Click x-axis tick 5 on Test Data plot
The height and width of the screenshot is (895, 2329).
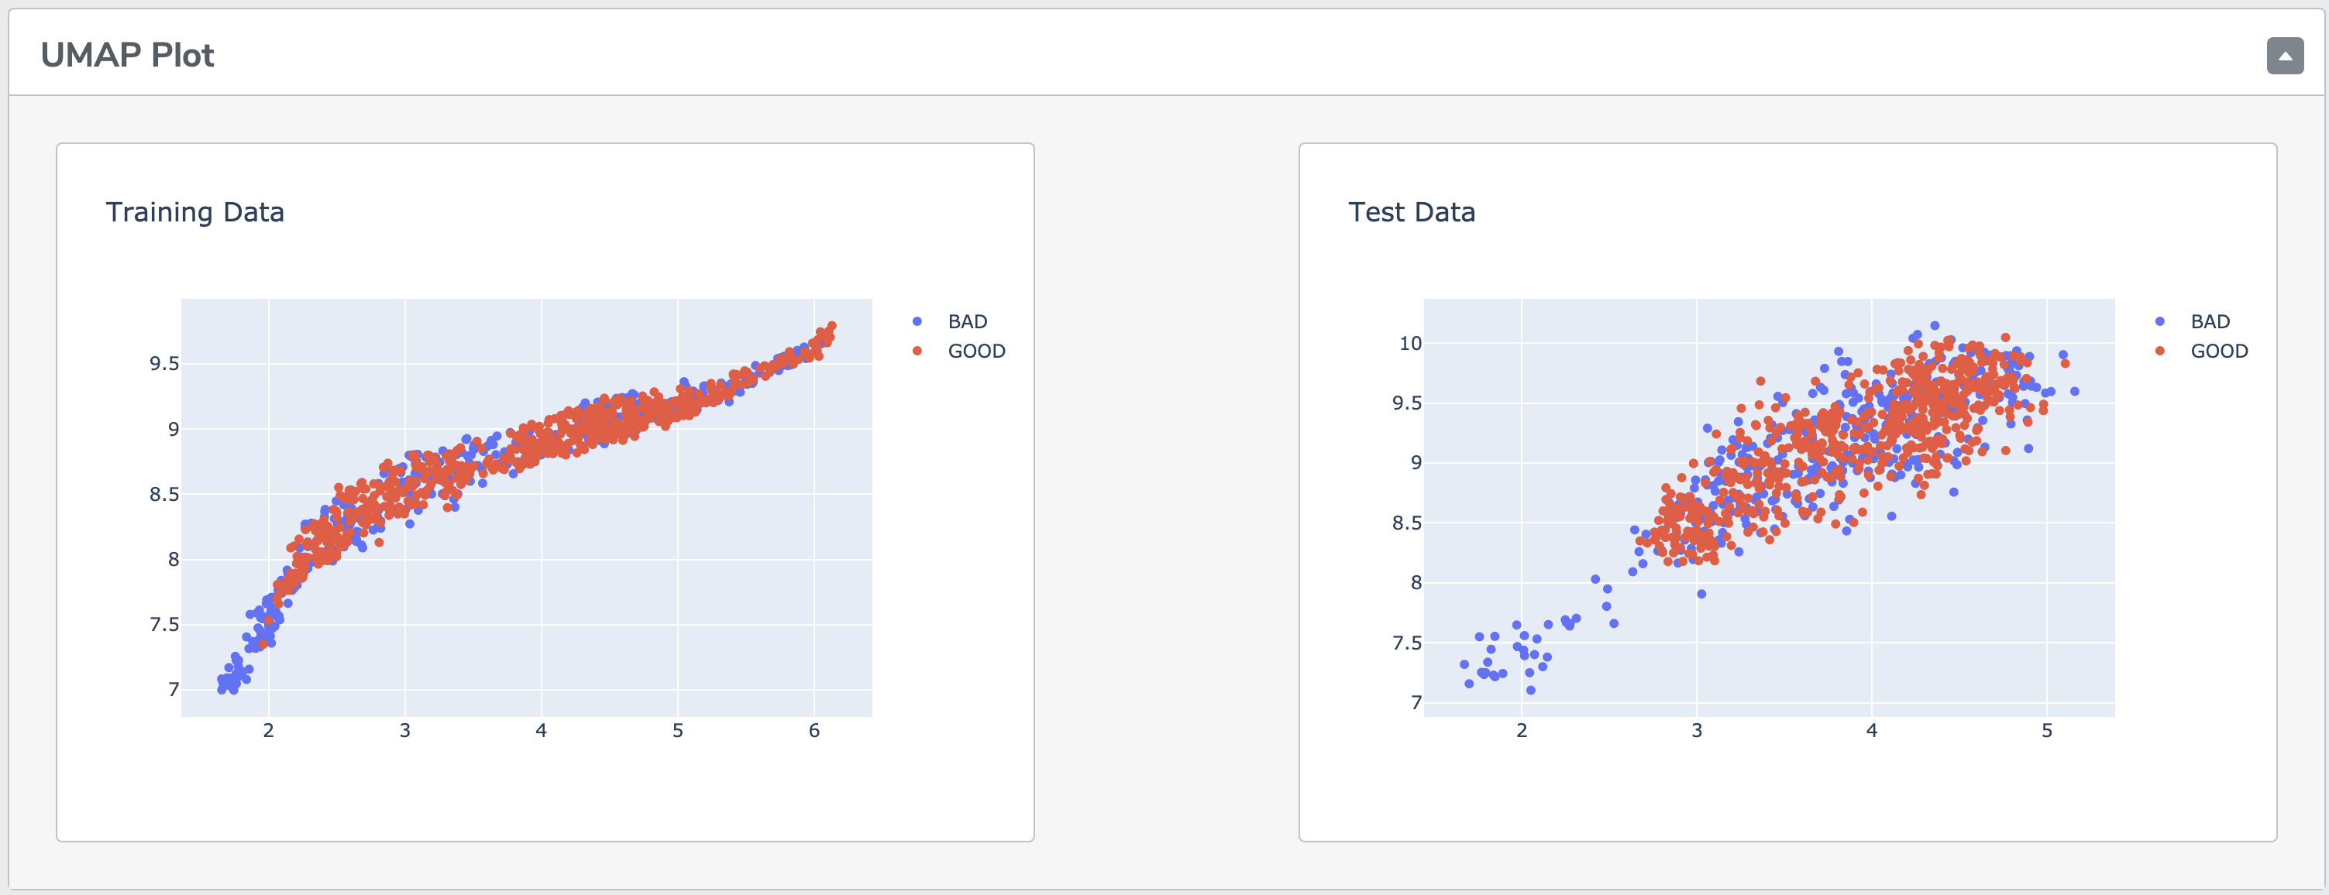2047,731
